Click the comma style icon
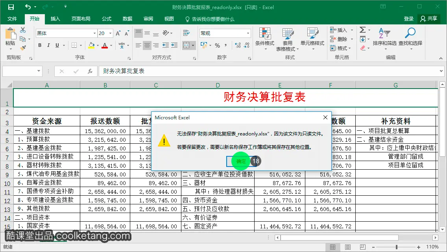This screenshot has height=252, width=447. [226, 45]
